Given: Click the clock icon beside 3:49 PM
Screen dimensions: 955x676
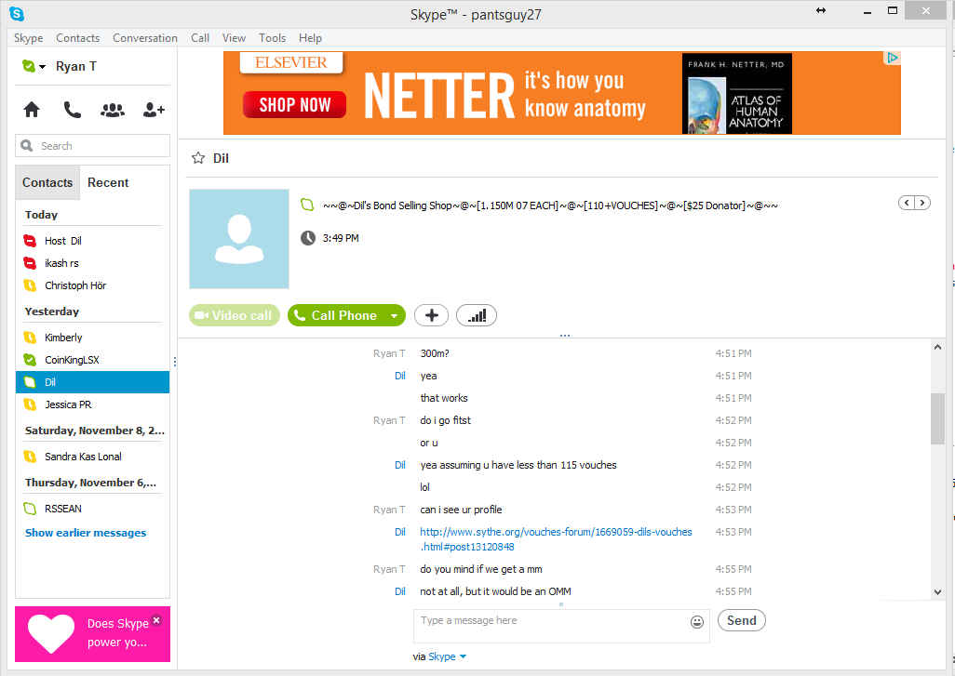Looking at the screenshot, I should 307,238.
